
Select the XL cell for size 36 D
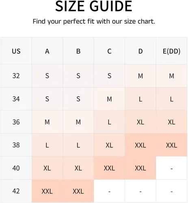pos(140,122)
